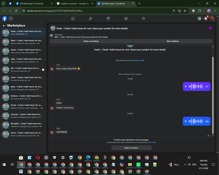Open the purple conversation info icon
Screen dimensions: 219x175
210,28
